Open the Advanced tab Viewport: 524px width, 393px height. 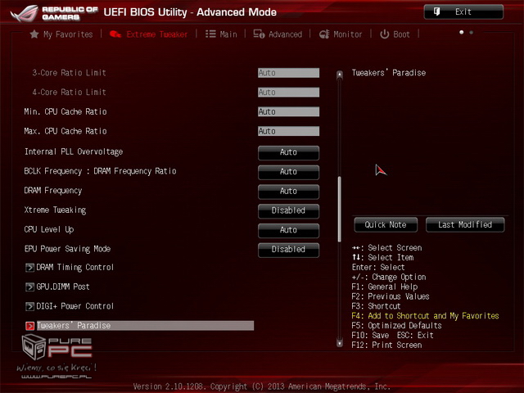tap(278, 34)
